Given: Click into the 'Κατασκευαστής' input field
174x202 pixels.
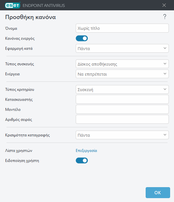Looking at the screenshot, I should pos(122,99).
